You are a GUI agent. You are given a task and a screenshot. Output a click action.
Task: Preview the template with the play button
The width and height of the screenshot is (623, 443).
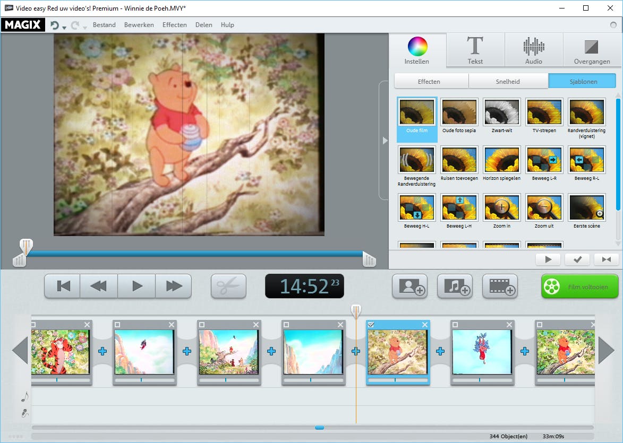click(548, 259)
